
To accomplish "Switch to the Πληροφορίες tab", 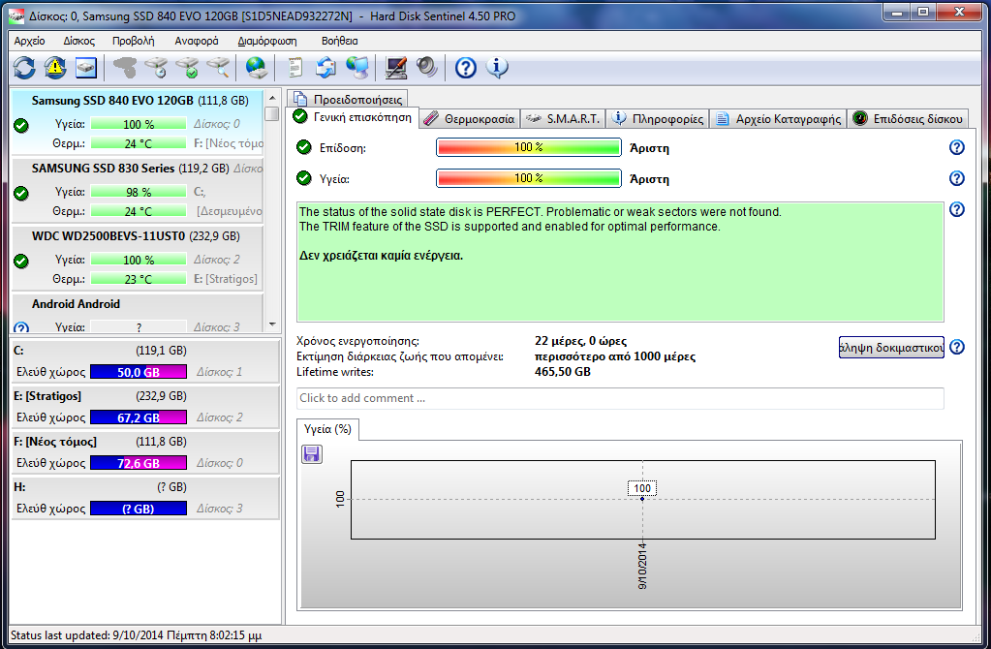I will (x=658, y=119).
